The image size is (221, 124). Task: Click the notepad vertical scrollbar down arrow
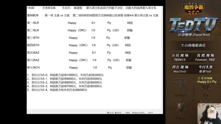pyautogui.click(x=162, y=108)
